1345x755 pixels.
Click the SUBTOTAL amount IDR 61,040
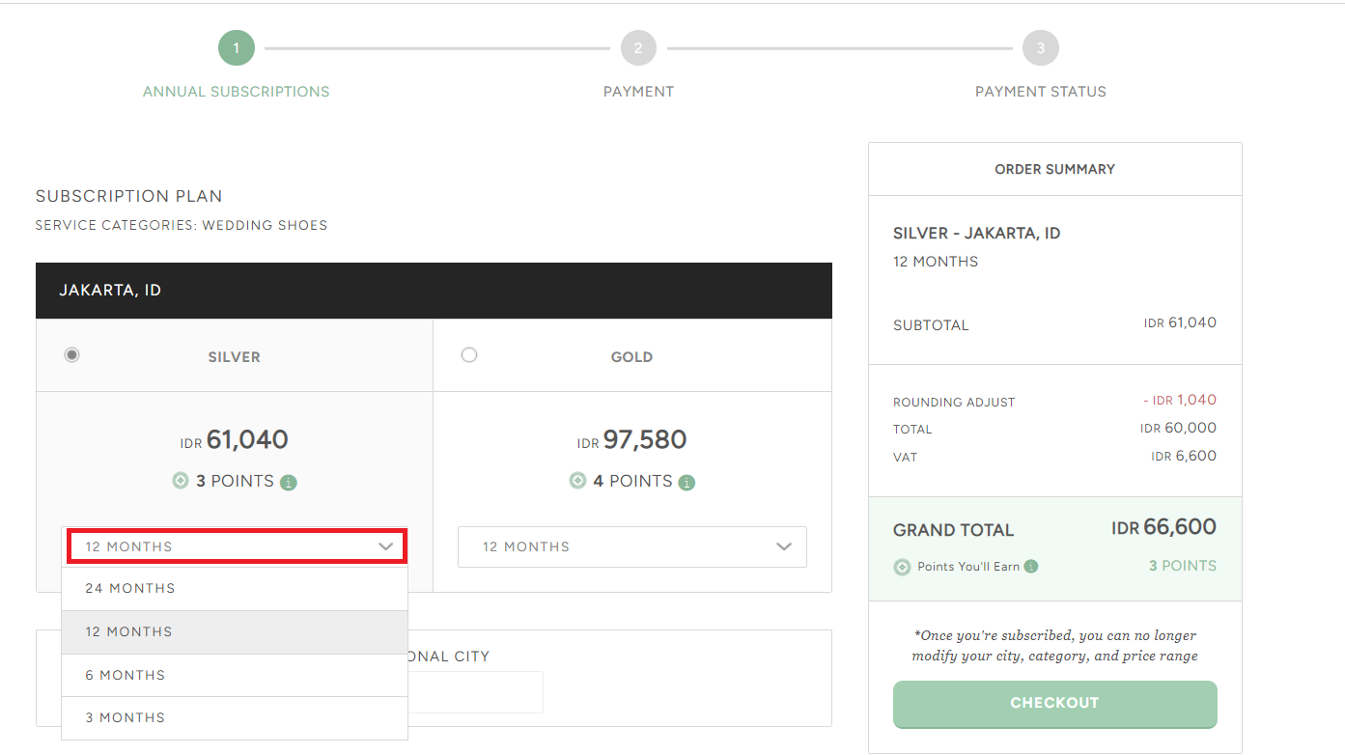click(x=1180, y=322)
